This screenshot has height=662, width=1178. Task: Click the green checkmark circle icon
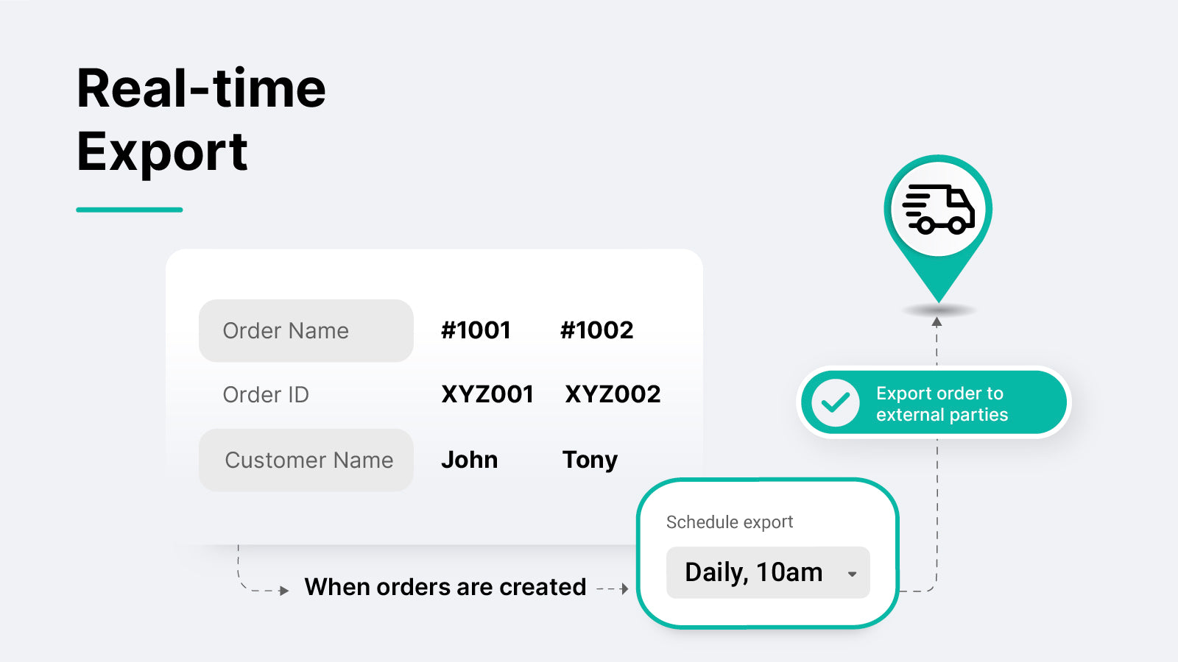tap(836, 403)
